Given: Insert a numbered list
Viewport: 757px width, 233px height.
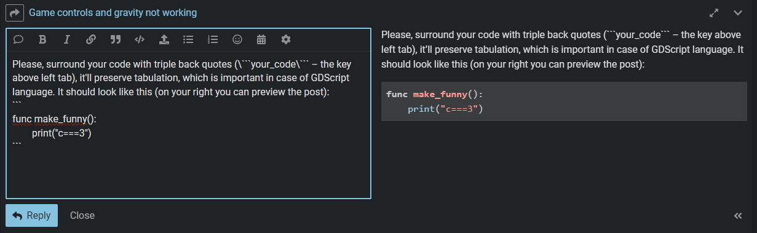Looking at the screenshot, I should pos(213,39).
